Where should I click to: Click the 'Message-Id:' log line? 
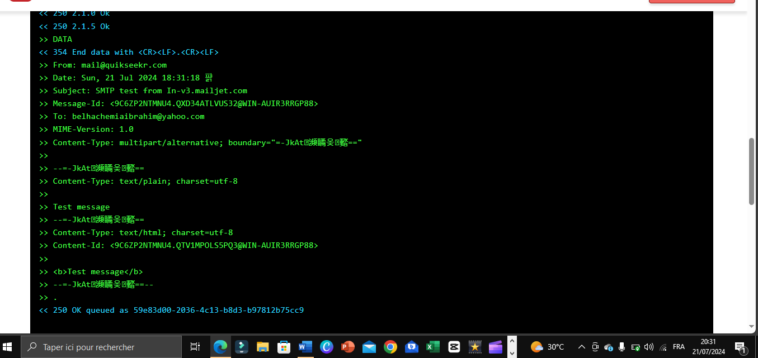click(x=178, y=103)
